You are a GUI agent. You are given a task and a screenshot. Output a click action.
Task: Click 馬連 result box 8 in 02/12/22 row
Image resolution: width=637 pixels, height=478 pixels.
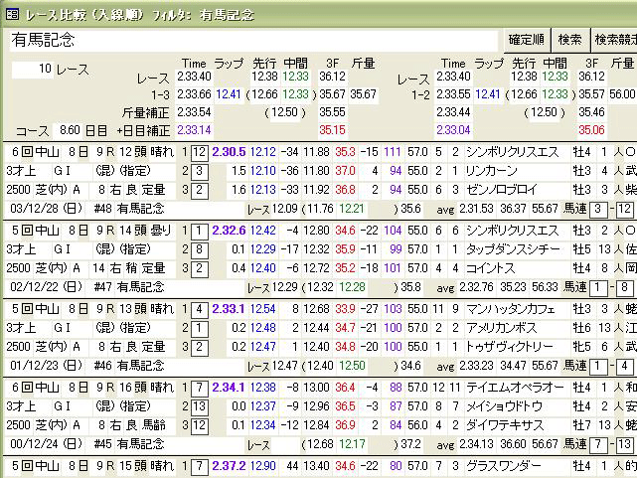(624, 287)
